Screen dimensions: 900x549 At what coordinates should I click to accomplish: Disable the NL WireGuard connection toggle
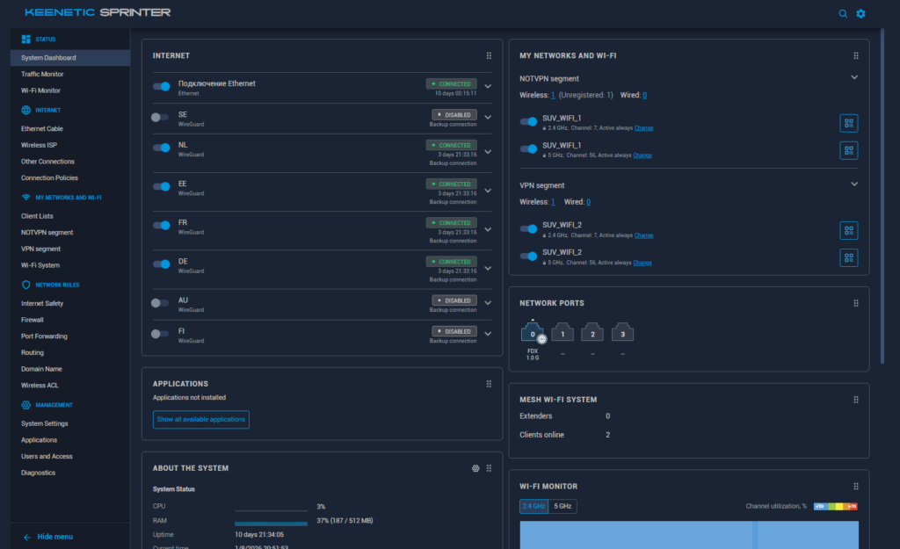coord(161,148)
